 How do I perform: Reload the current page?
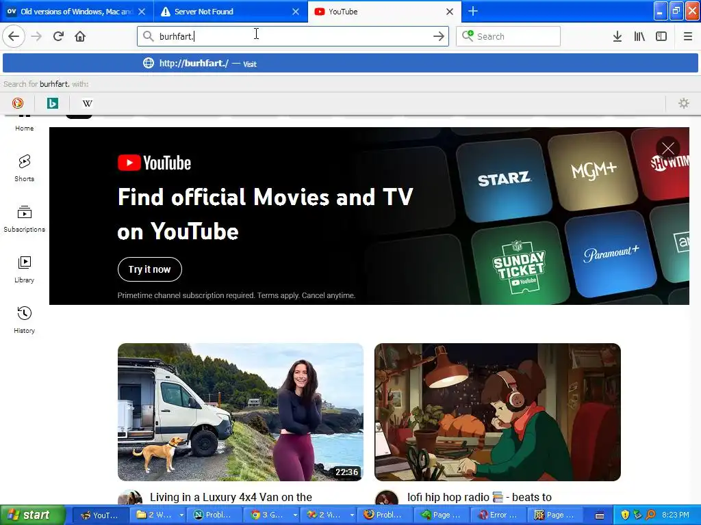(58, 36)
